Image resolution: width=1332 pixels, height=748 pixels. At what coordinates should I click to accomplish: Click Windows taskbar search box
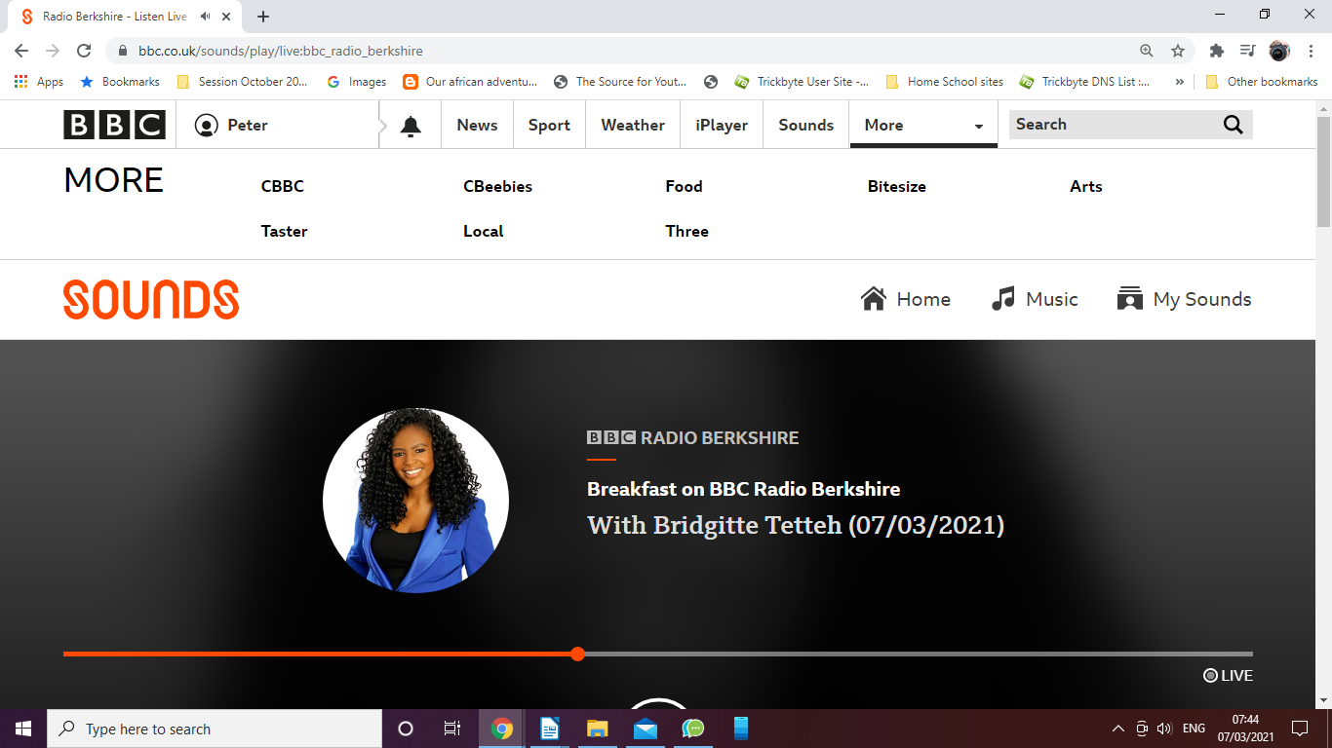[215, 729]
